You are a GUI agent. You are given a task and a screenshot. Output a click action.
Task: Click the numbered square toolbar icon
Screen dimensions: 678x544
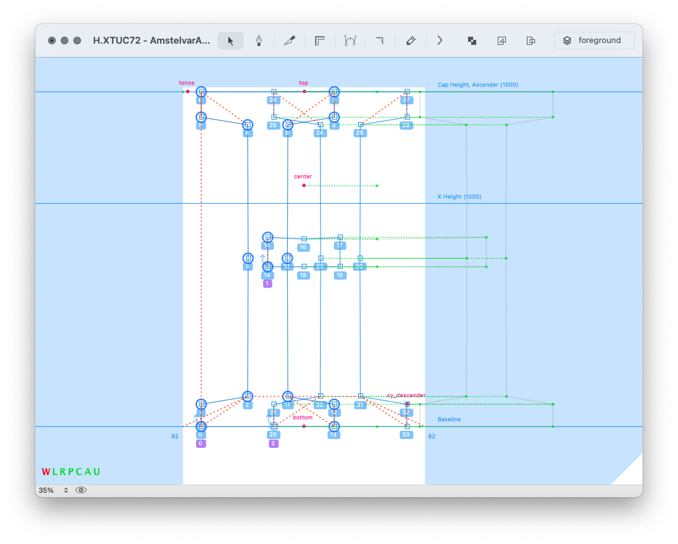502,40
